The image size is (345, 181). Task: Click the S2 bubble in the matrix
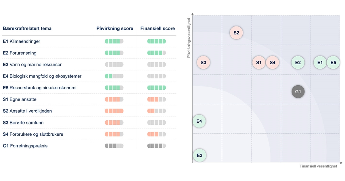pyautogui.click(x=236, y=33)
